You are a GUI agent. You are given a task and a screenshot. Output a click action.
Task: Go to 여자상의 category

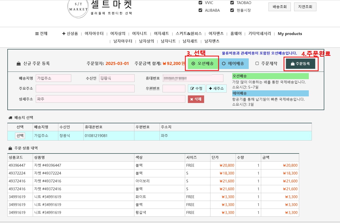click(x=118, y=33)
